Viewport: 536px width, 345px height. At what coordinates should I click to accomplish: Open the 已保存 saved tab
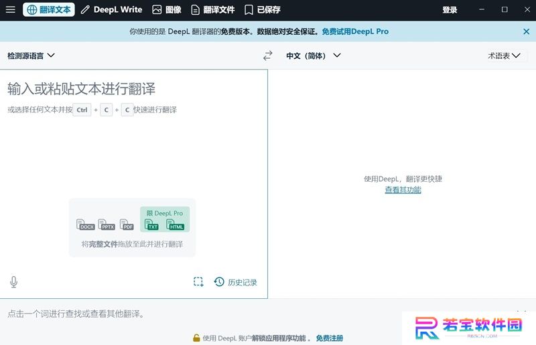(x=263, y=9)
